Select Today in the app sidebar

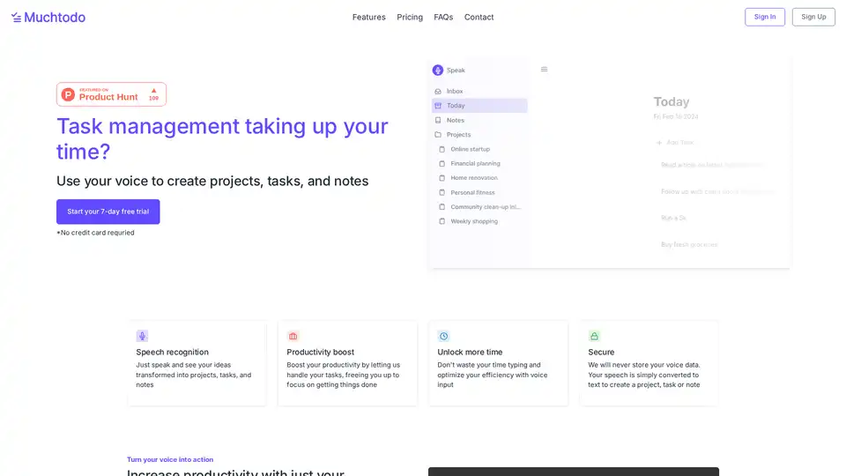click(x=456, y=106)
